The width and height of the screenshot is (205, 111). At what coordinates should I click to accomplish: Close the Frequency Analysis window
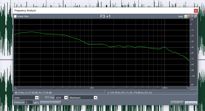pos(196,11)
